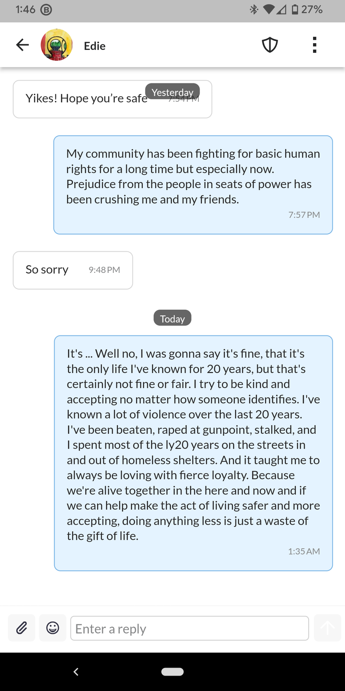
Task: Tap the 'Today' date separator
Action: 172,318
